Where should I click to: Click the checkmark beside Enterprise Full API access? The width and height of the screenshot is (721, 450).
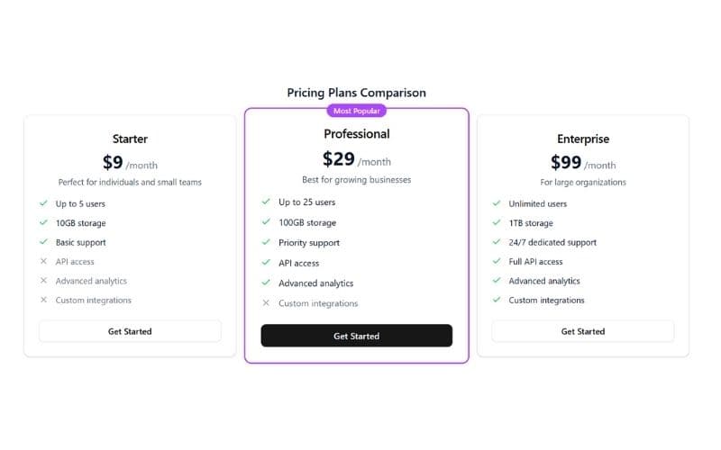497,262
